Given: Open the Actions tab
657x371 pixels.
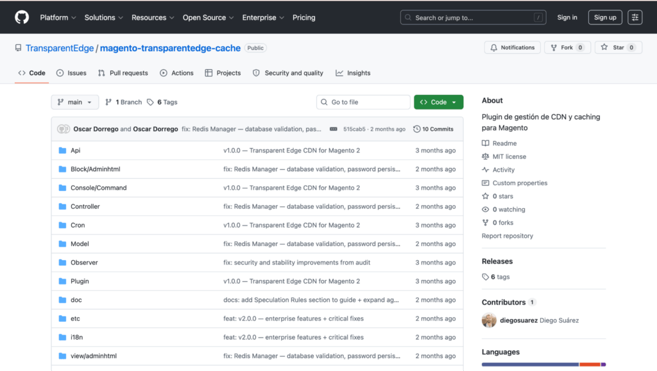Looking at the screenshot, I should [176, 73].
